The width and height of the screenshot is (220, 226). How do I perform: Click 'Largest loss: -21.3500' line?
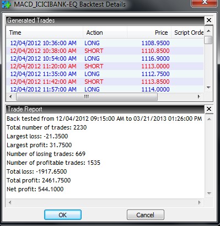click(x=37, y=136)
